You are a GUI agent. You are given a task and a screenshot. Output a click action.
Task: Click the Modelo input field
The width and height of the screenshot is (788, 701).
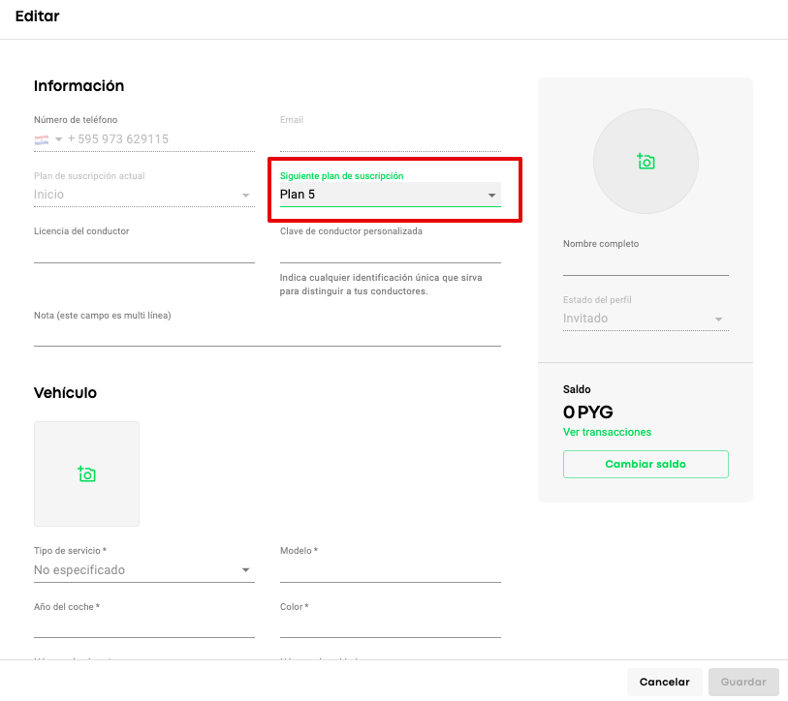pos(390,570)
